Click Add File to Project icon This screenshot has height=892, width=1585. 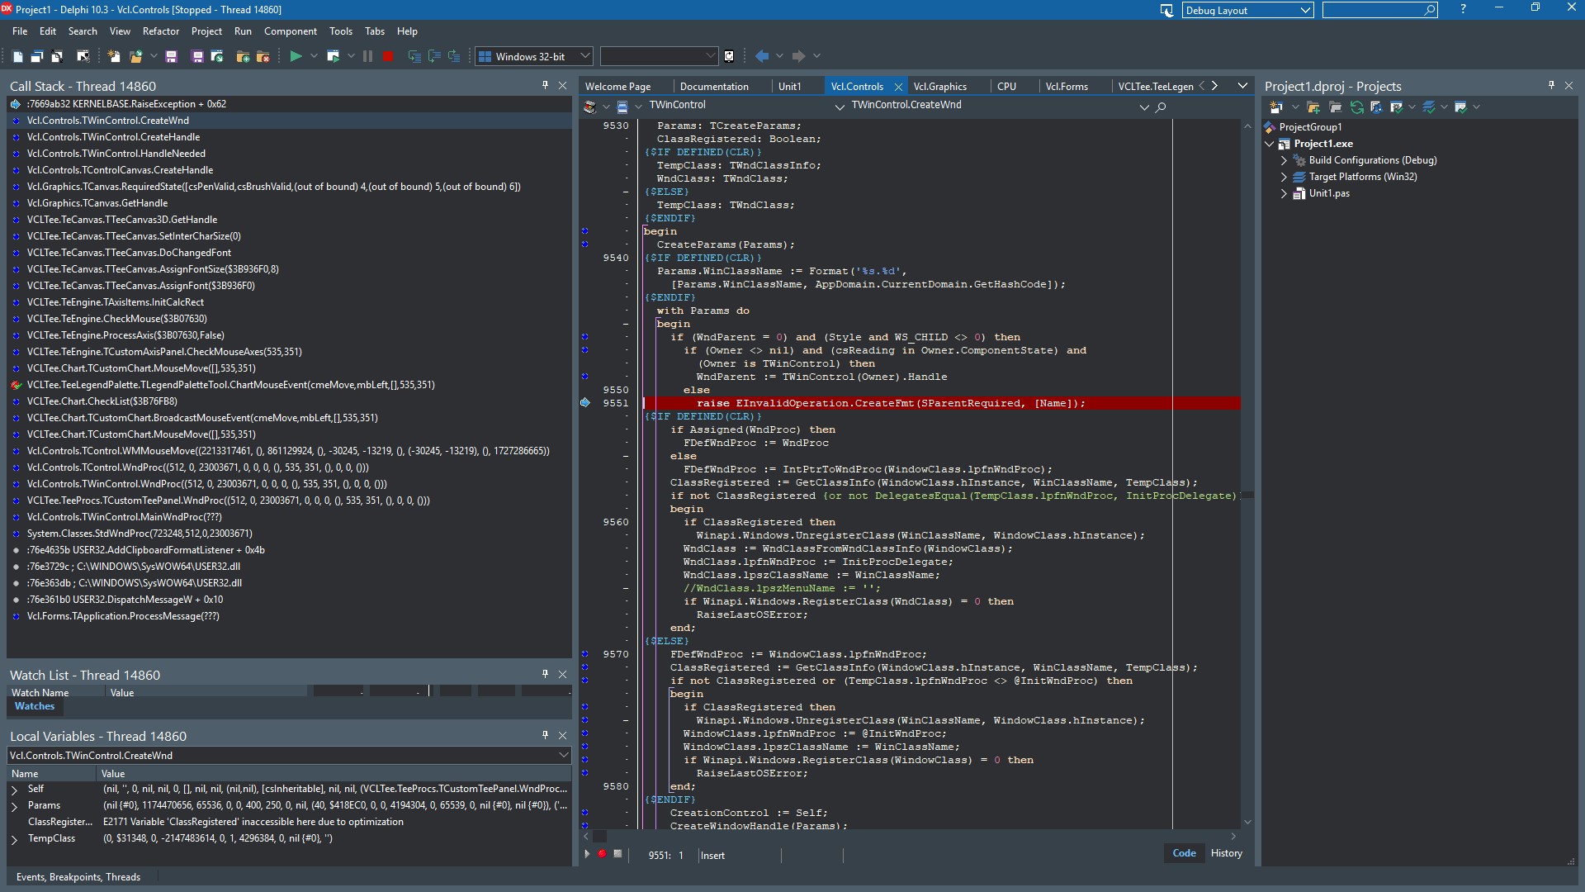[x=243, y=56]
